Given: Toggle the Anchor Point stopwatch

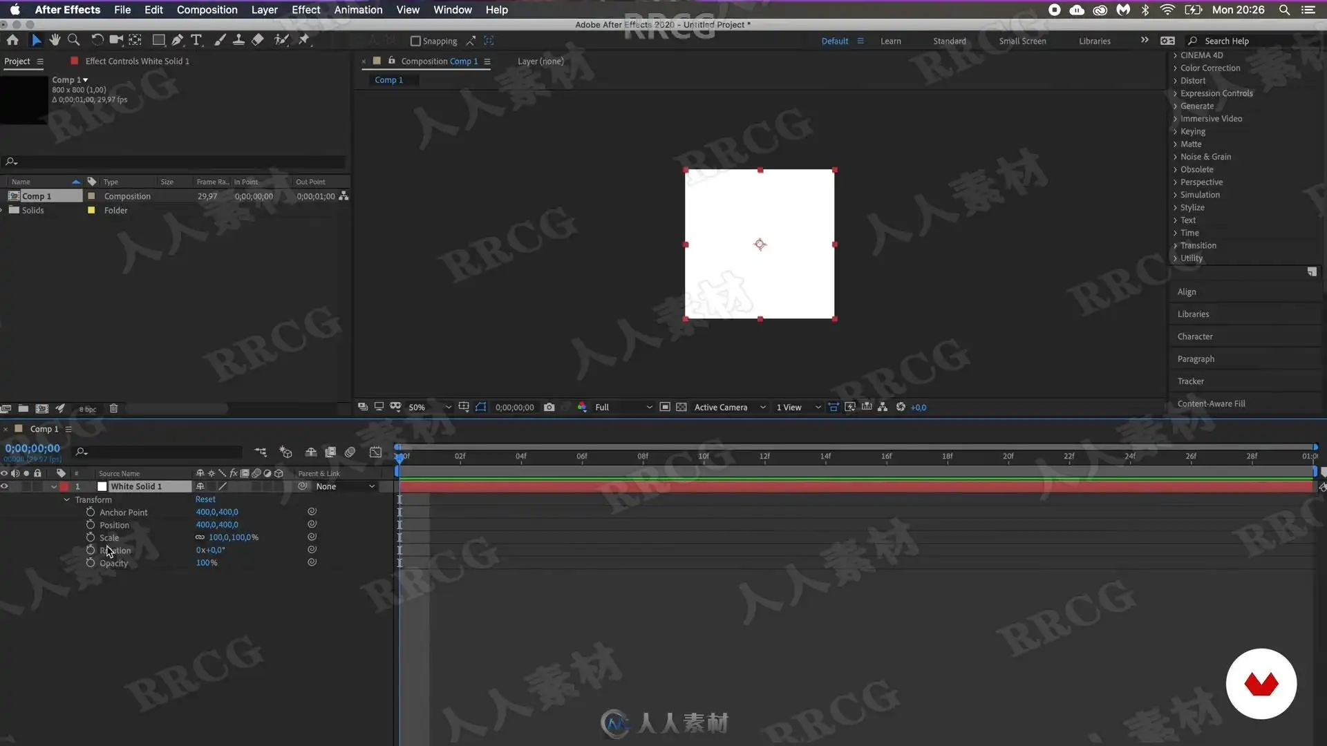Looking at the screenshot, I should [x=91, y=512].
